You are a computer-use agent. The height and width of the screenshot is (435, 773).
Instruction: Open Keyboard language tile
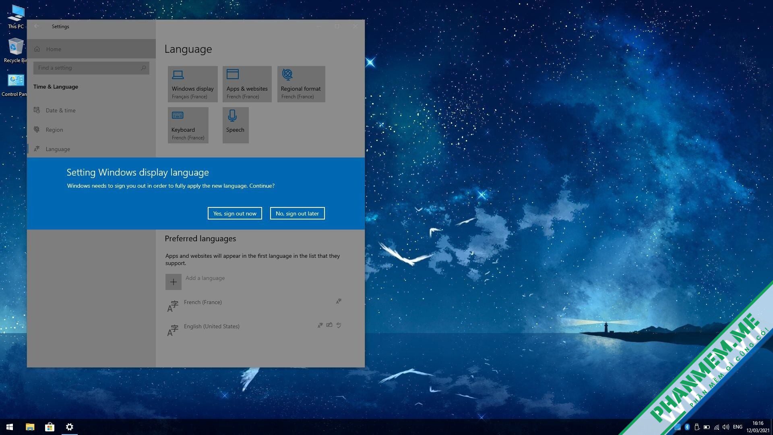click(188, 125)
